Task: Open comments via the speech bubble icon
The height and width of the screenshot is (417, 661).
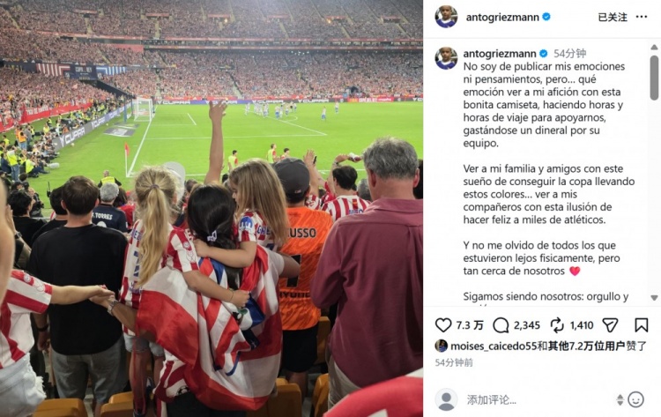Action: click(501, 325)
